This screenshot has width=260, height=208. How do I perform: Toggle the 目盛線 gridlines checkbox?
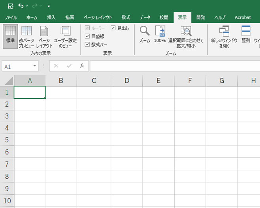[x=88, y=36]
